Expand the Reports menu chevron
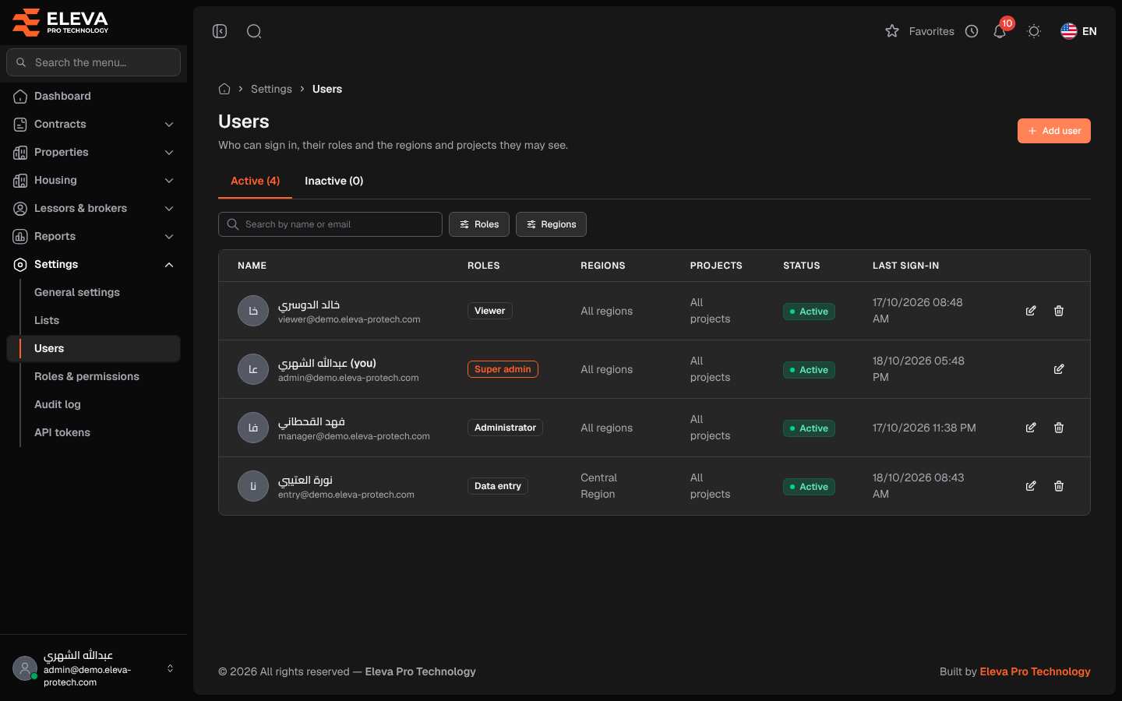The image size is (1122, 701). tap(169, 237)
